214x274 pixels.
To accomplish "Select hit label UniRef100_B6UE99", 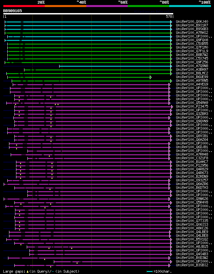I will click(192, 77).
